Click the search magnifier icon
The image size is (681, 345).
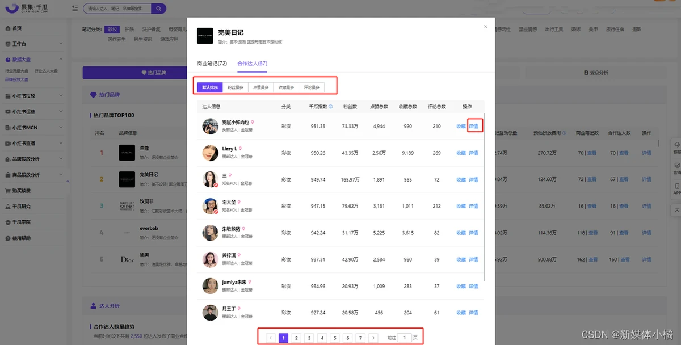(158, 9)
